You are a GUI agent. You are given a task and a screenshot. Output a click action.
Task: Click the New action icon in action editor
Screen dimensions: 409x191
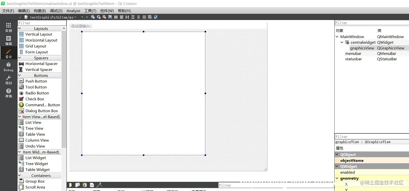coord(71,185)
